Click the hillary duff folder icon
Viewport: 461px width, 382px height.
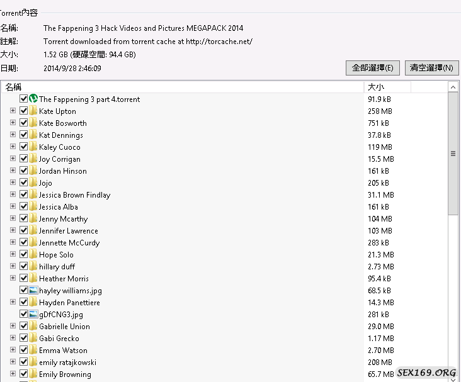pyautogui.click(x=33, y=266)
